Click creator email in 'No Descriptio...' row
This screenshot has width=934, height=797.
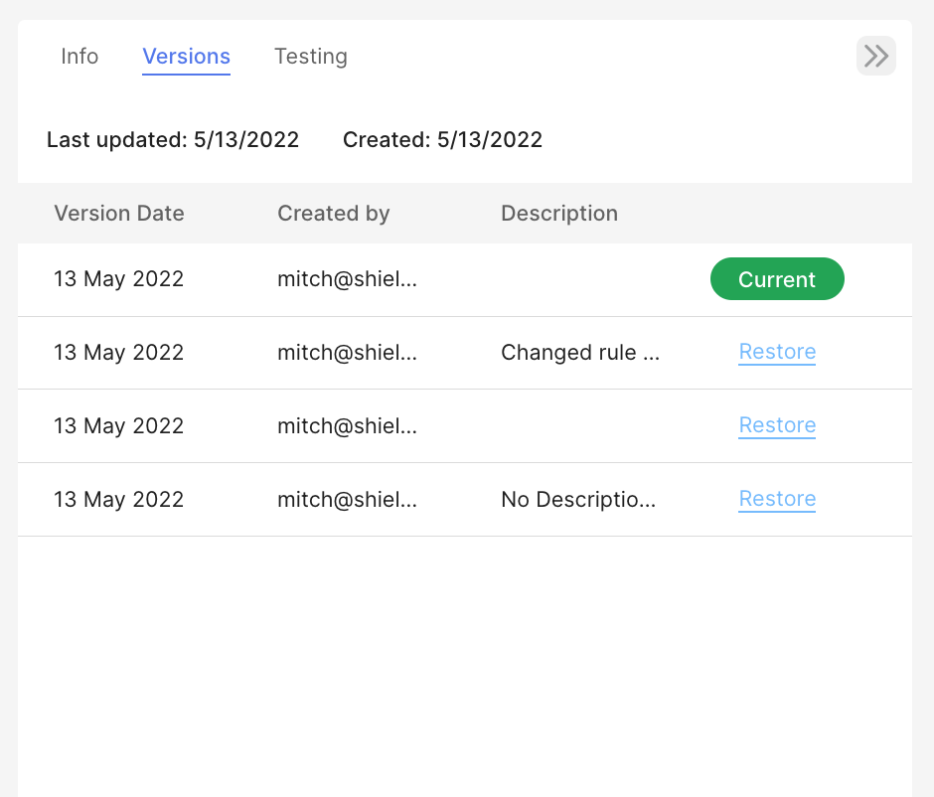(x=348, y=500)
